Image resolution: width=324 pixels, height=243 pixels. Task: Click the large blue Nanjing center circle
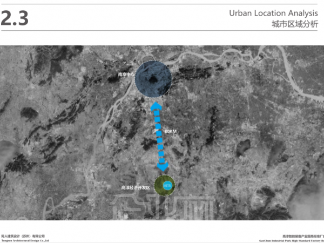click(x=153, y=79)
